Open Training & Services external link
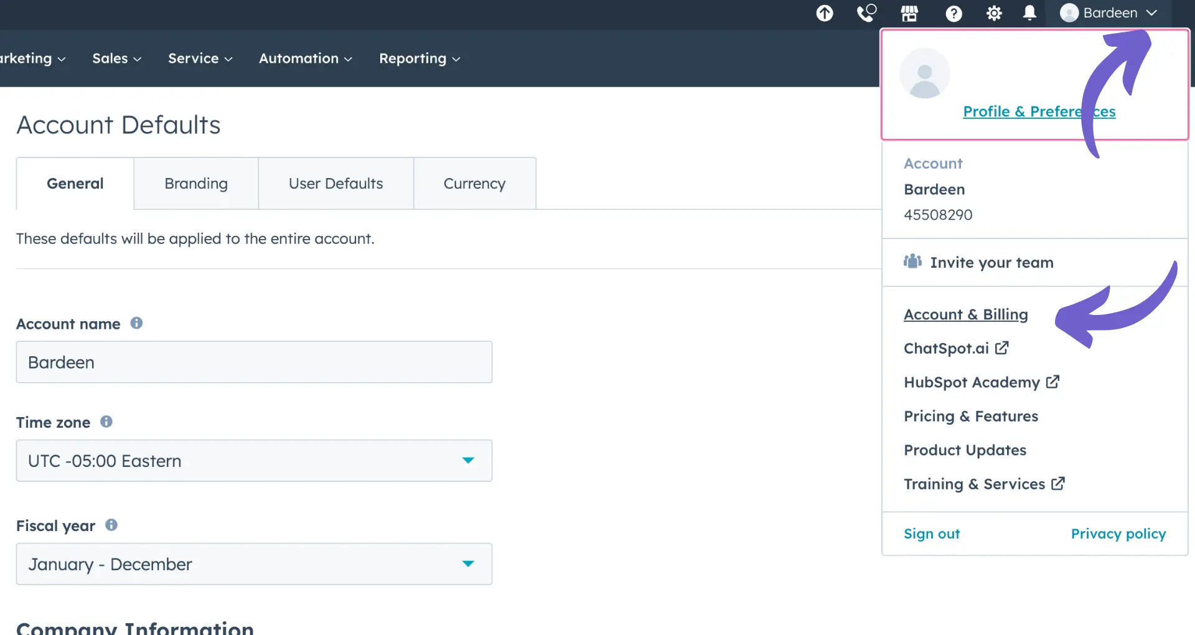Viewport: 1195px width, 635px height. coord(985,484)
